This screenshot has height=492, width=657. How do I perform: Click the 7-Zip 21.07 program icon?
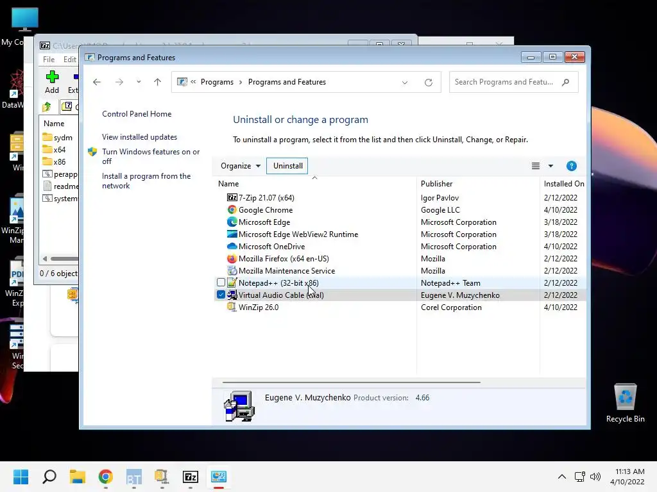[x=232, y=197]
